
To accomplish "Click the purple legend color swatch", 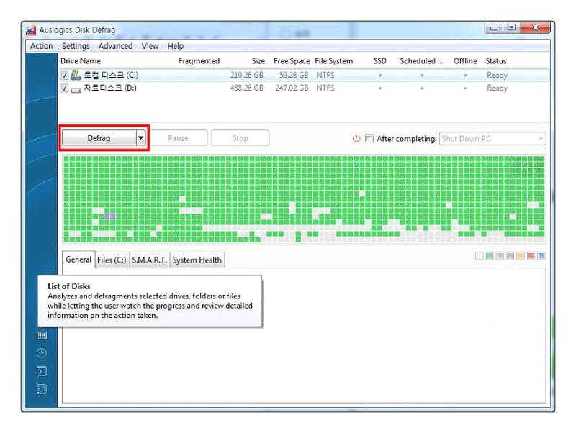I will [x=500, y=256].
